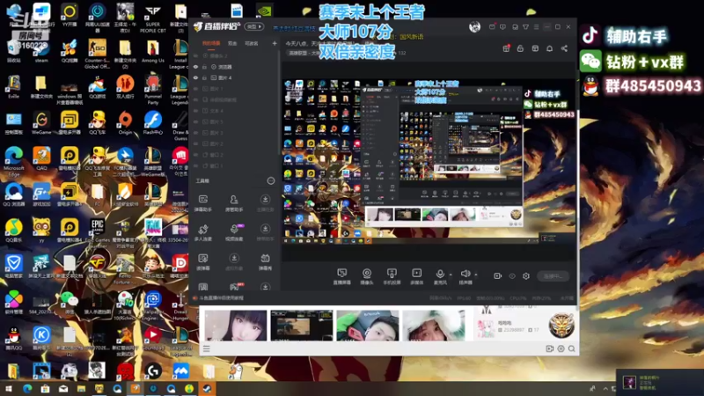Viewport: 704px width, 396px height.
Task: Open WeGame desktop icon
Action: click(x=41, y=122)
